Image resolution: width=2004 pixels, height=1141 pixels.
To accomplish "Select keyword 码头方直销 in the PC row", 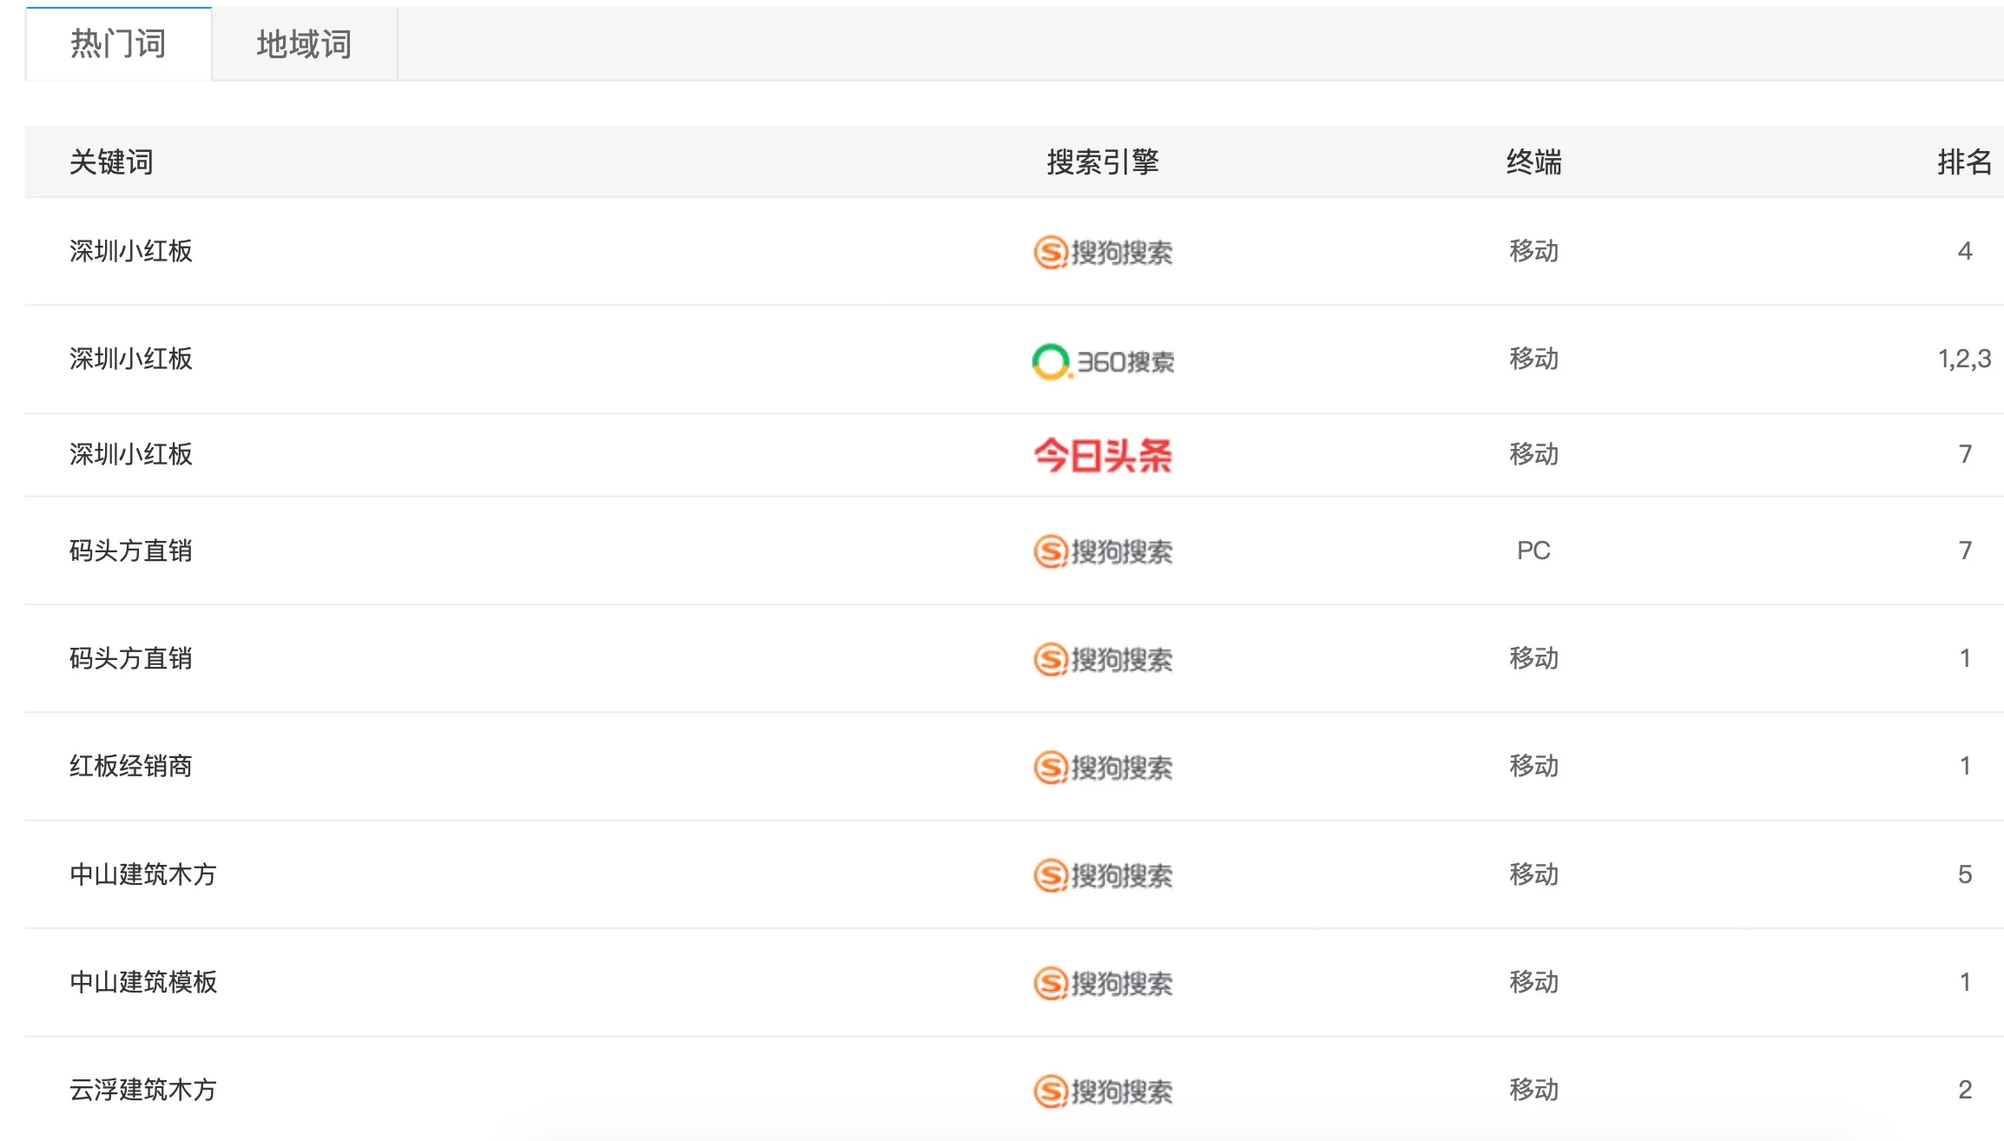I will pyautogui.click(x=131, y=551).
